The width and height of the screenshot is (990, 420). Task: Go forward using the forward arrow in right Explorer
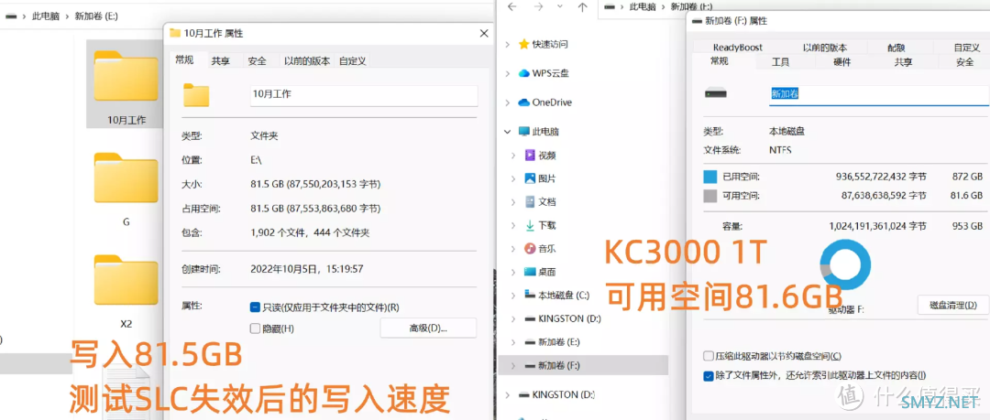pos(538,7)
